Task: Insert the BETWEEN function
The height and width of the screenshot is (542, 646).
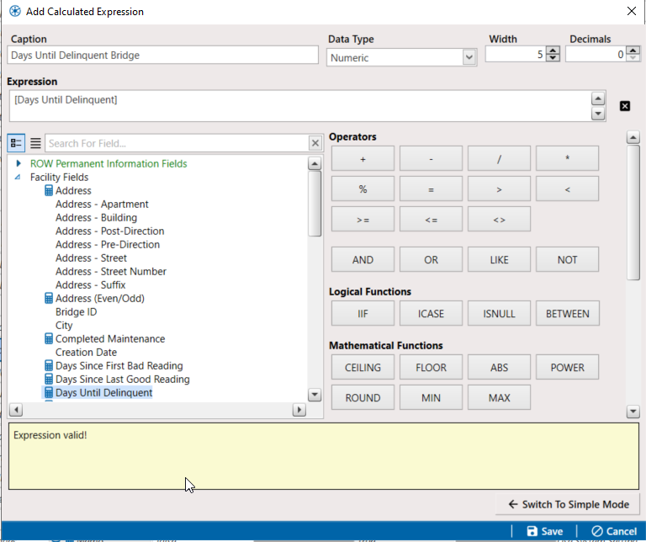Action: pyautogui.click(x=567, y=313)
